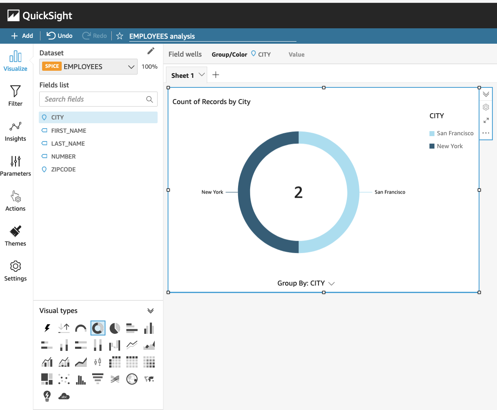This screenshot has height=410, width=497.
Task: Open the Parameters panel
Action: click(x=15, y=166)
